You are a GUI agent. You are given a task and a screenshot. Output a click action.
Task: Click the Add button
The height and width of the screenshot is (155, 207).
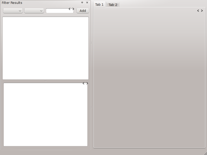pyautogui.click(x=83, y=11)
